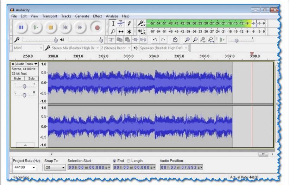Open Selection Start time format arrow

pyautogui.click(x=109, y=167)
